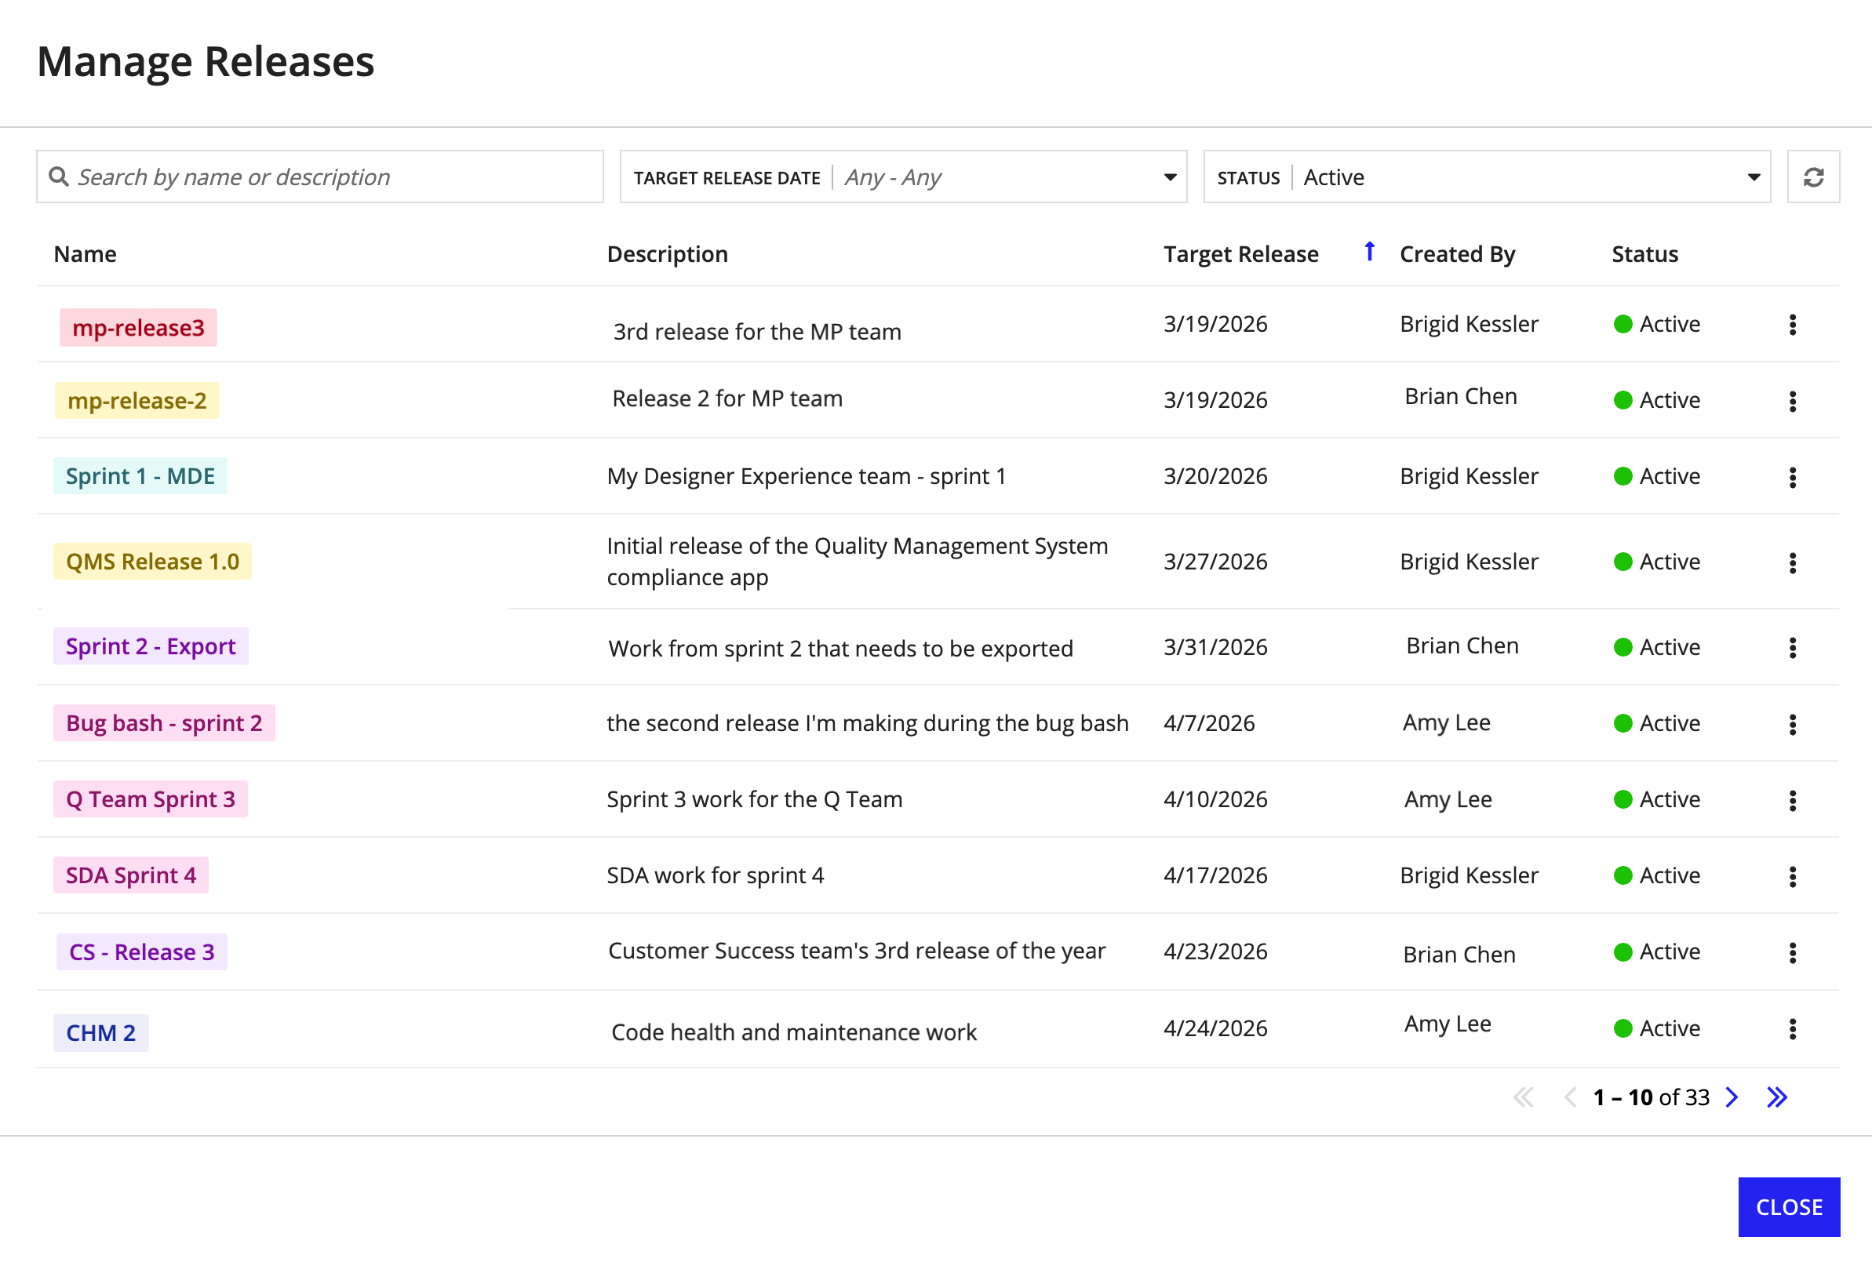Go to the next page of releases
This screenshot has height=1277, width=1872.
point(1732,1097)
